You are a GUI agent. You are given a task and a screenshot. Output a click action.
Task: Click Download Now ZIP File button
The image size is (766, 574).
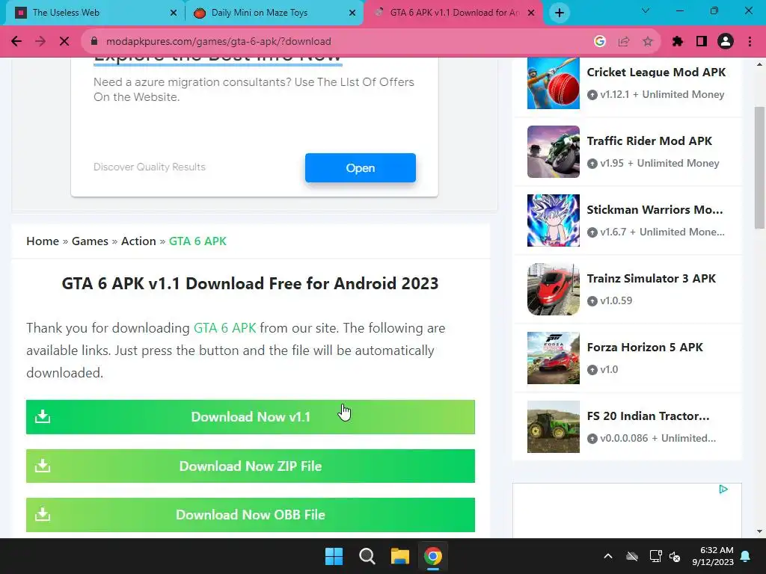[x=250, y=466]
